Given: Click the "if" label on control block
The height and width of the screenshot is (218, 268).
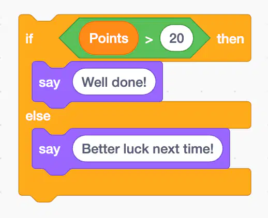Looking at the screenshot, I should click(29, 39).
